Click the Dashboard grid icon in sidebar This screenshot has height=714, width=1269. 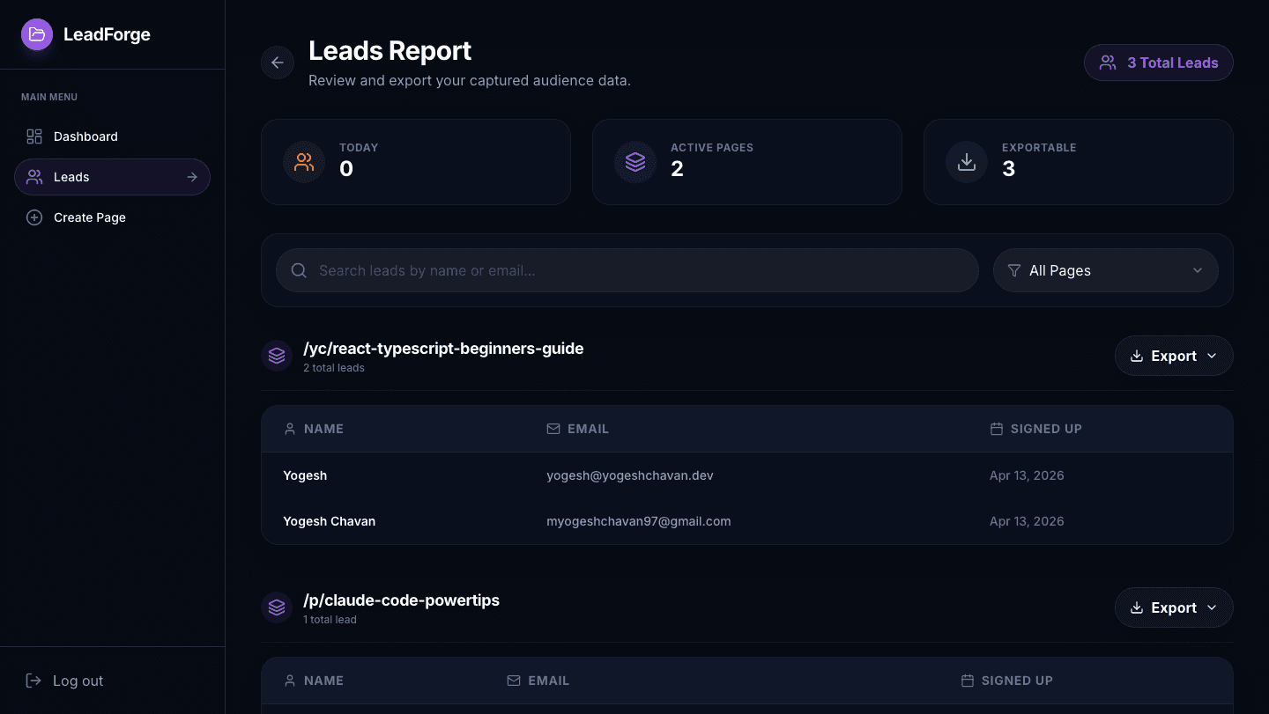tap(34, 136)
